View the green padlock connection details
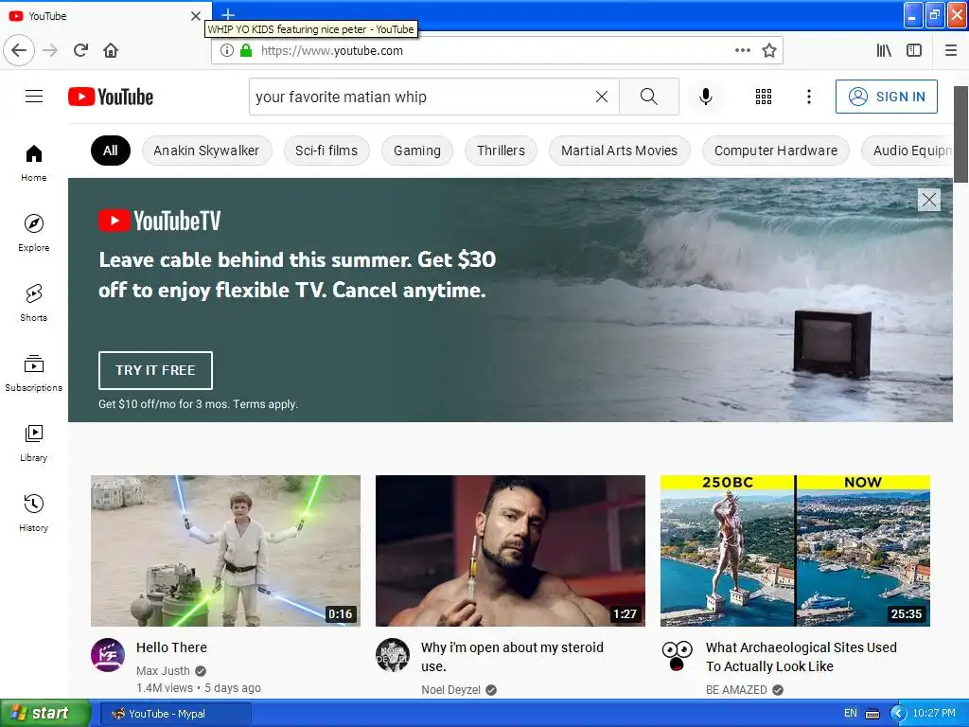Image resolution: width=969 pixels, height=727 pixels. pyautogui.click(x=246, y=50)
